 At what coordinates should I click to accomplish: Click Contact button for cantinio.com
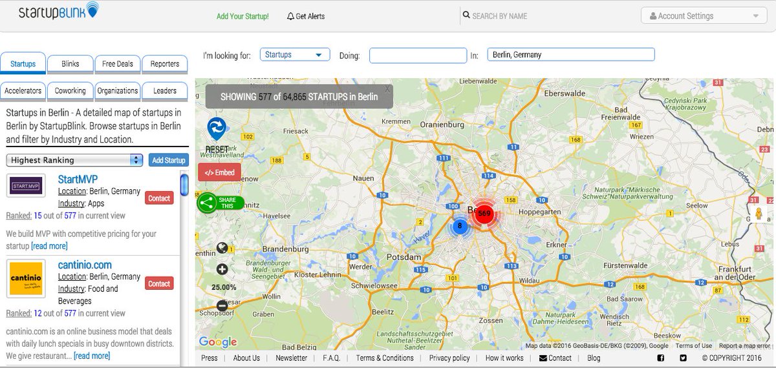159,283
